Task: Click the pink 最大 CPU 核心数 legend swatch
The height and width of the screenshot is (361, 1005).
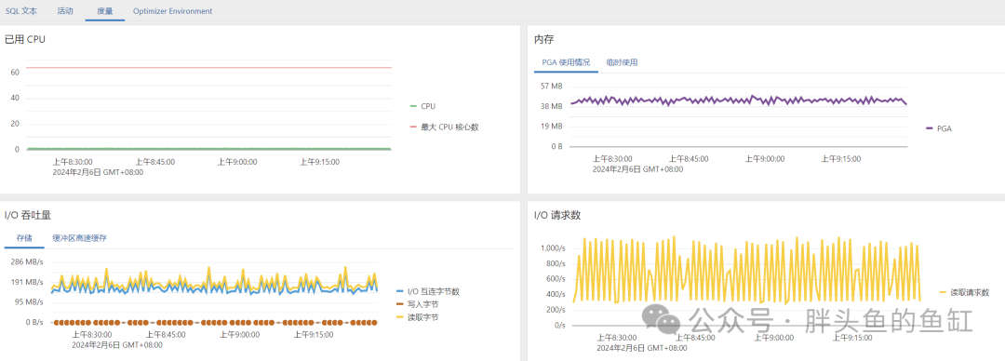Action: pos(413,127)
